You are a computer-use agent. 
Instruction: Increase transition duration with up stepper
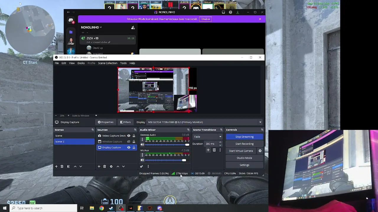tap(220, 143)
